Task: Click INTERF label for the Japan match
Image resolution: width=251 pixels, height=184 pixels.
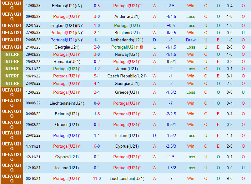Action: pos(12,69)
